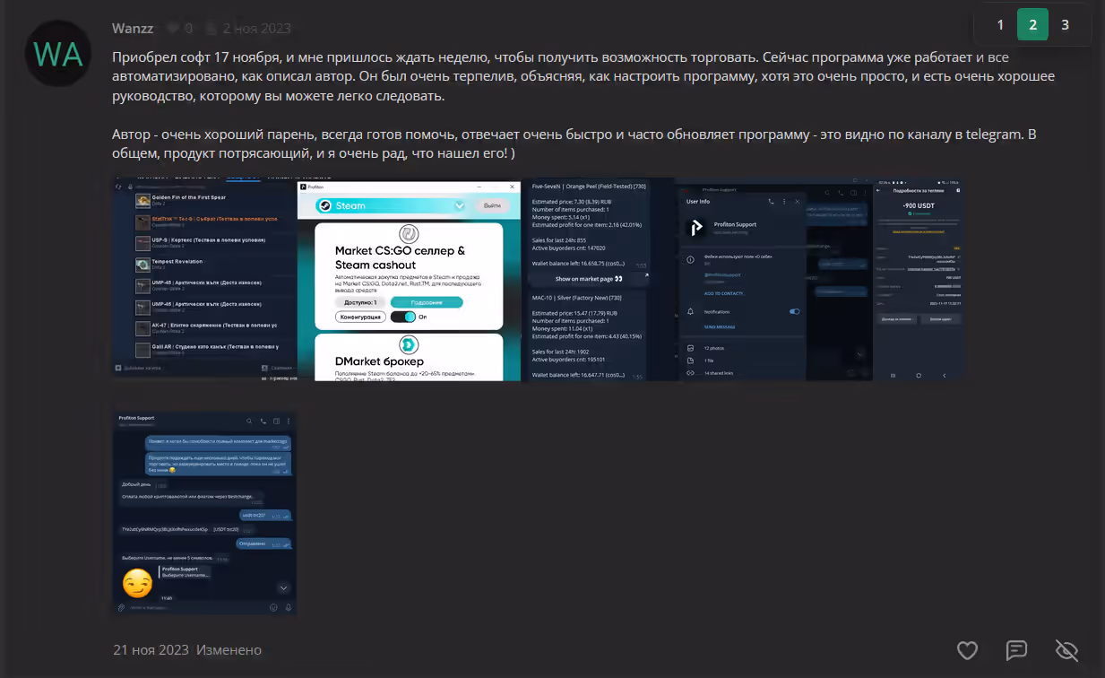The image size is (1105, 678).
Task: Expand the Steam dropdown in Profiton window
Action: [461, 205]
